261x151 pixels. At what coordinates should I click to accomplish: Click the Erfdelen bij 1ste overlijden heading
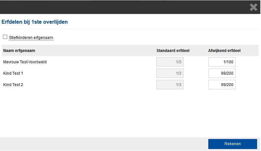pyautogui.click(x=34, y=22)
